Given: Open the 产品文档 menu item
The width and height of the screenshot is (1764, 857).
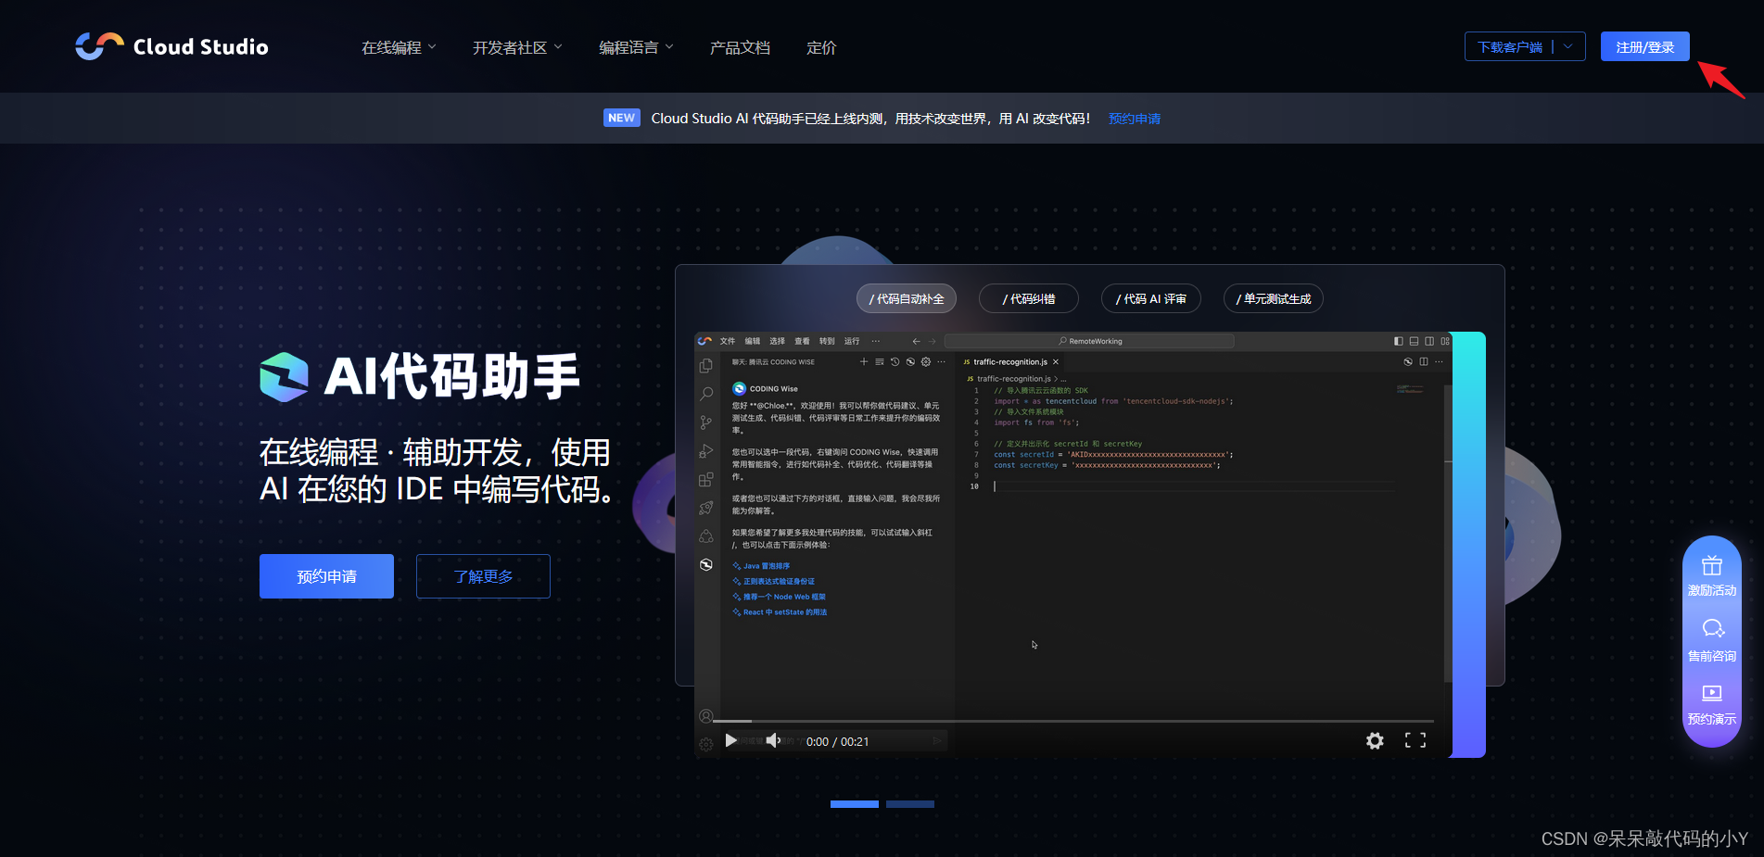Looking at the screenshot, I should tap(740, 47).
